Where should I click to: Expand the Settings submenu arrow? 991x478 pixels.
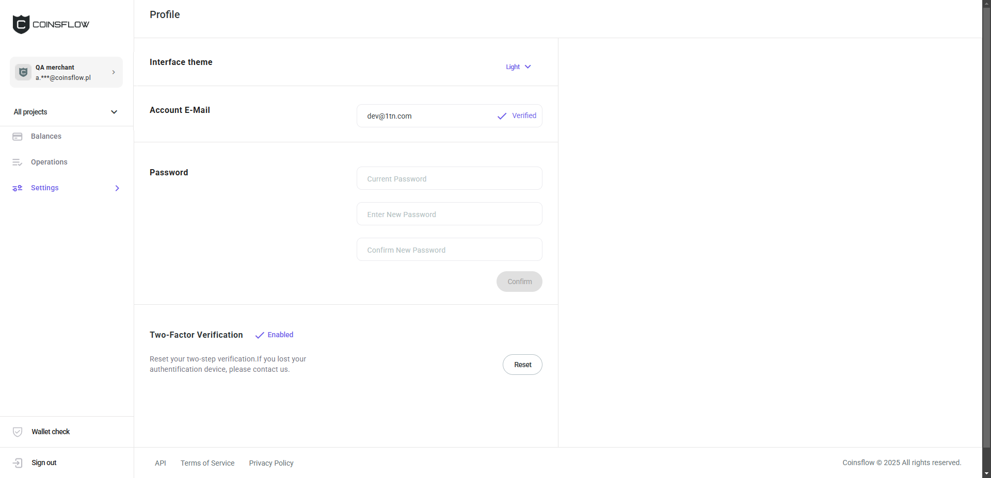pos(117,188)
